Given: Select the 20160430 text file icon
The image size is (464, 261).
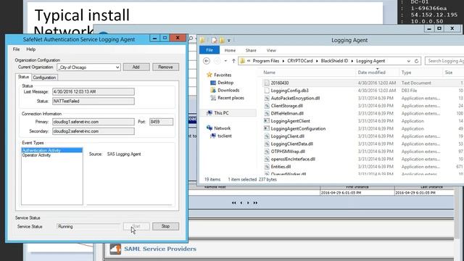Looking at the screenshot, I should [x=267, y=83].
